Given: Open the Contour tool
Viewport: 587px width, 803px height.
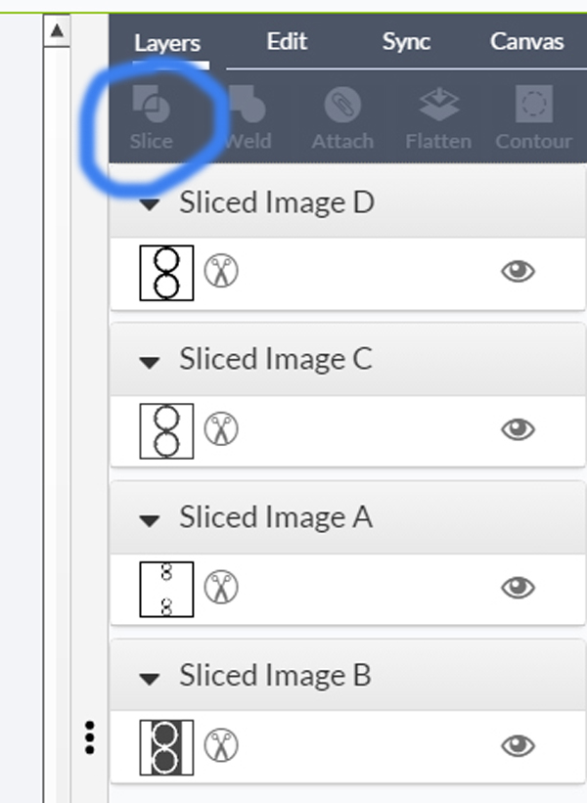Looking at the screenshot, I should point(534,104).
